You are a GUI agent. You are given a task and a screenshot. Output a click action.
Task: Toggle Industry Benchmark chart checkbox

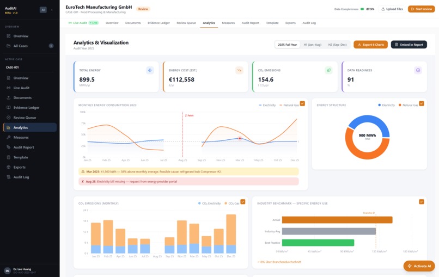coord(422,202)
